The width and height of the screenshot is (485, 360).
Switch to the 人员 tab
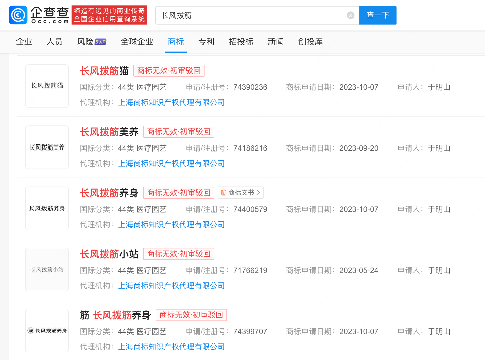pyautogui.click(x=55, y=42)
